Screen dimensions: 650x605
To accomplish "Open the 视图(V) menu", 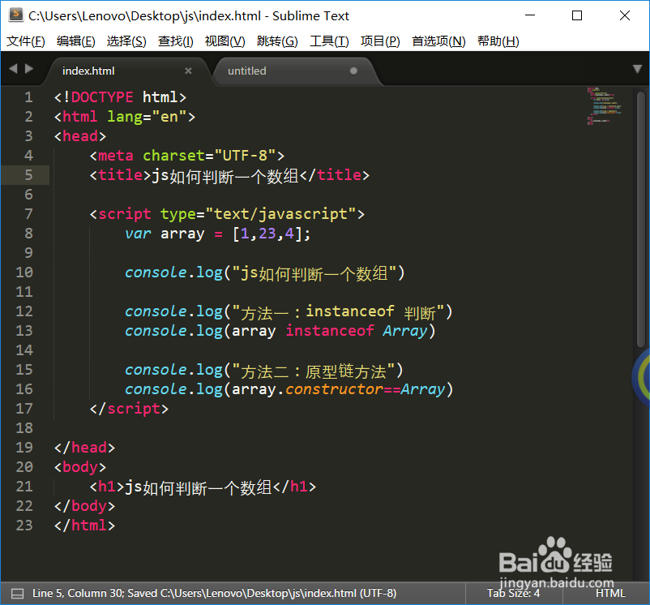I will point(225,41).
